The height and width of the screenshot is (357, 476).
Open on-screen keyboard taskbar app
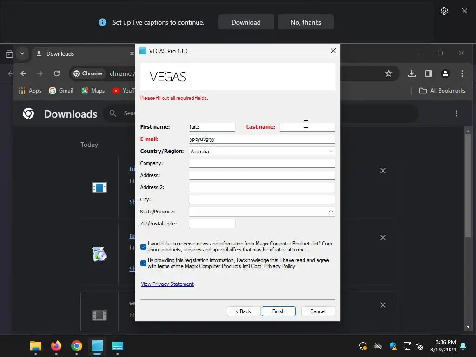(x=118, y=346)
